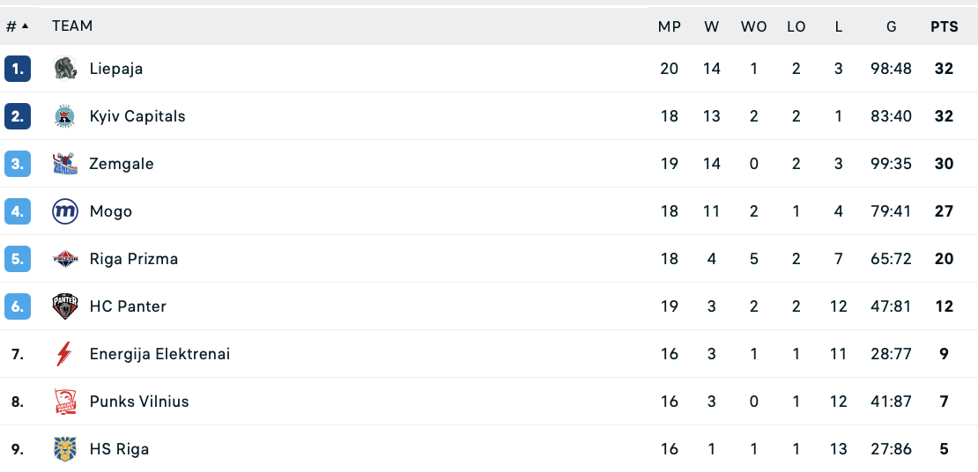978x472 pixels.
Task: Click the Punks Vilnius logo
Action: tap(65, 402)
